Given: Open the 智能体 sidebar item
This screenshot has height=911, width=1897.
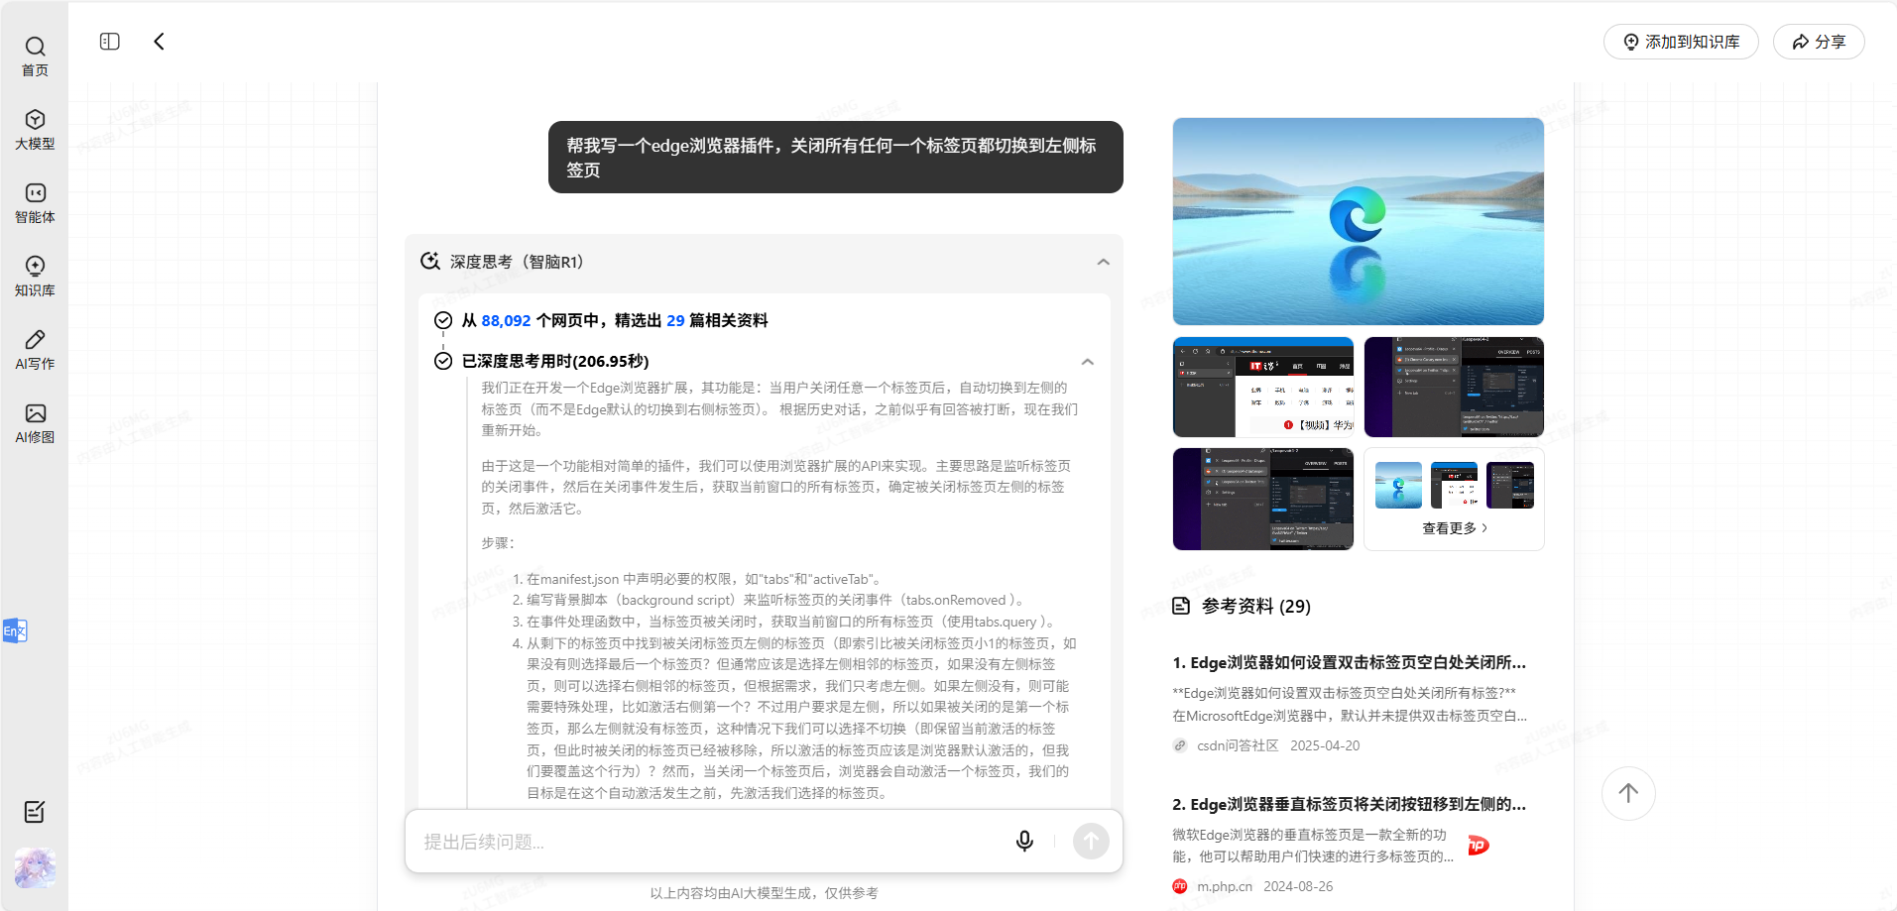Looking at the screenshot, I should (35, 203).
